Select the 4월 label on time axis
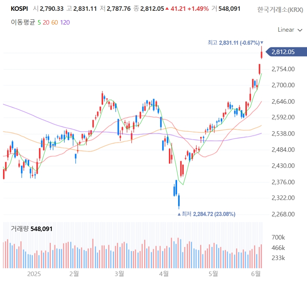This screenshot has height=291, width=307. click(x=164, y=273)
